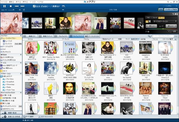The width and height of the screenshot is (179, 122).
Task: Click the volume slider knob
Action: [13, 10]
